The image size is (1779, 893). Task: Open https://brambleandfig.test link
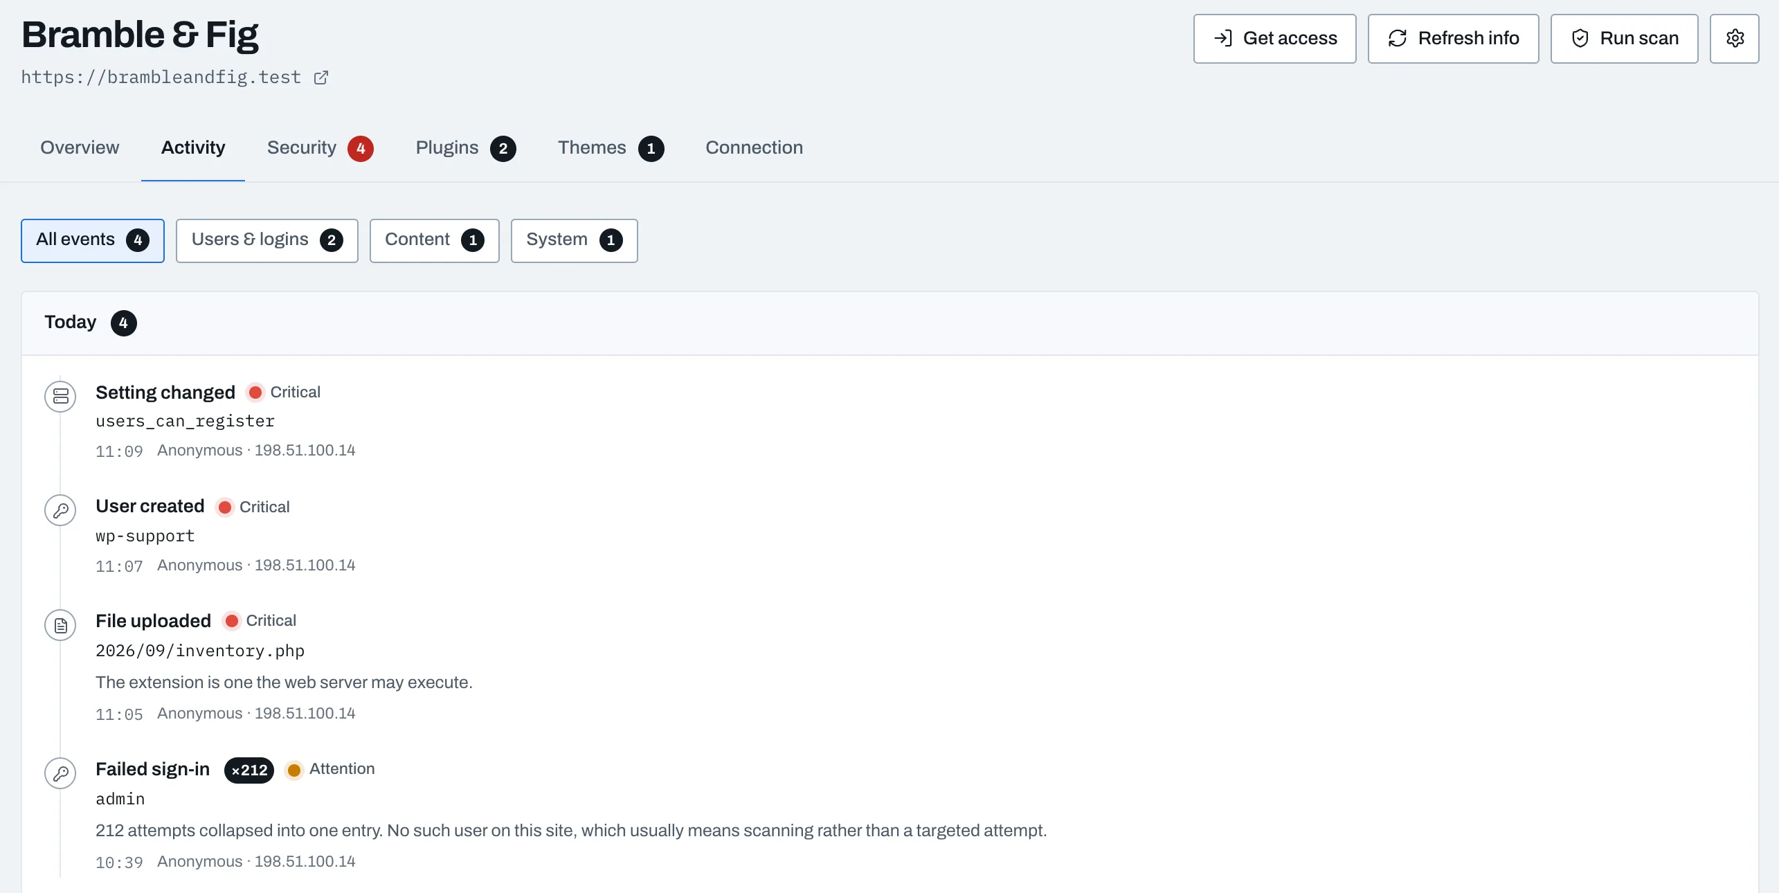tap(161, 77)
